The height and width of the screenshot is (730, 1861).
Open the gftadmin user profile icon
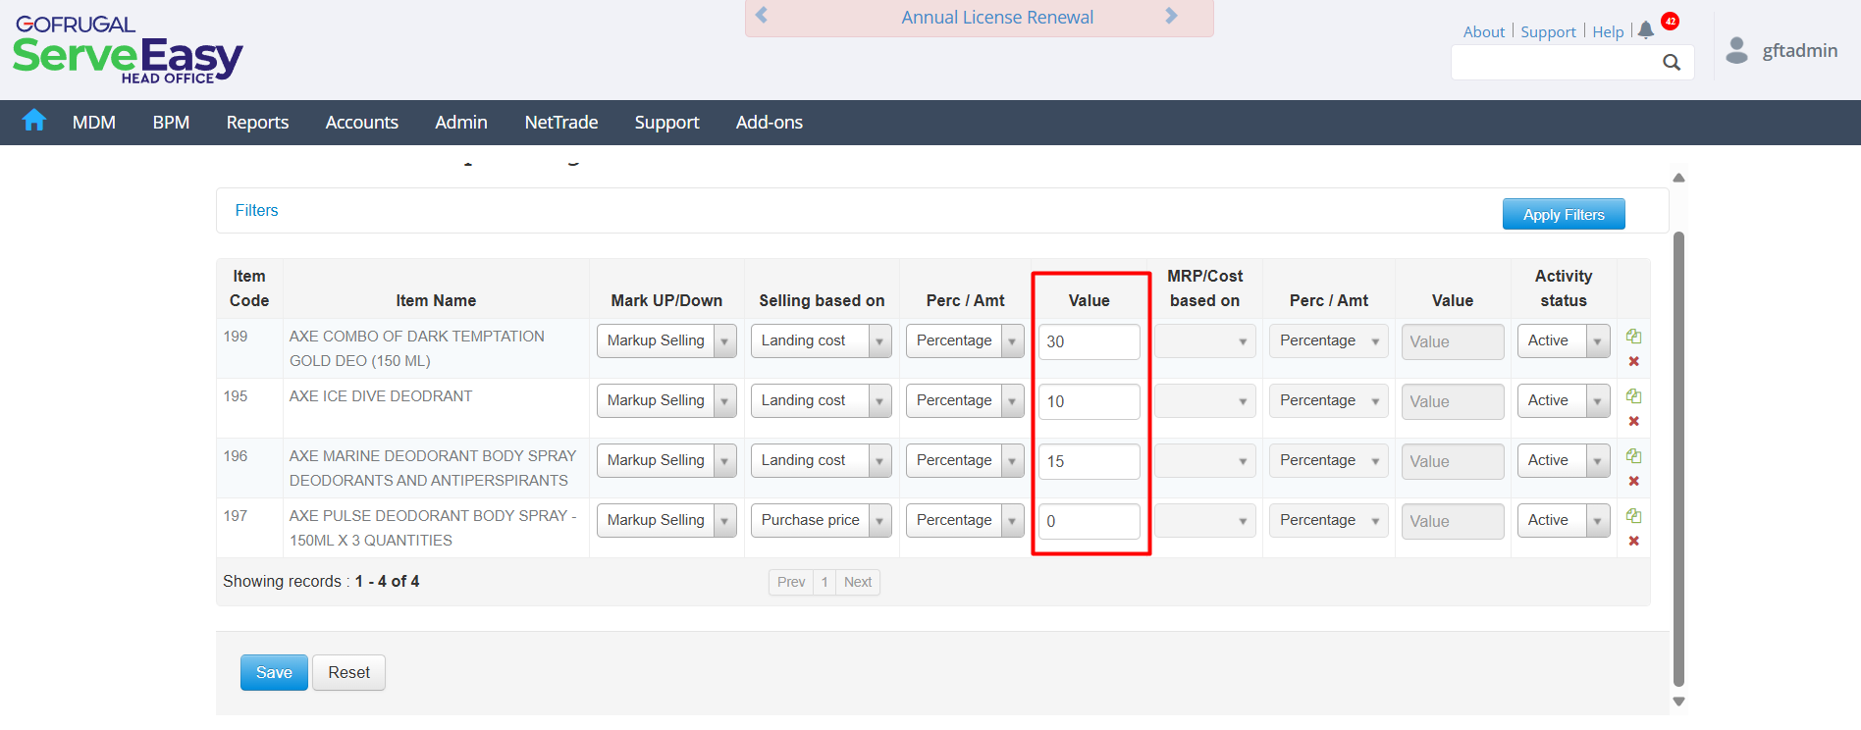click(1736, 50)
